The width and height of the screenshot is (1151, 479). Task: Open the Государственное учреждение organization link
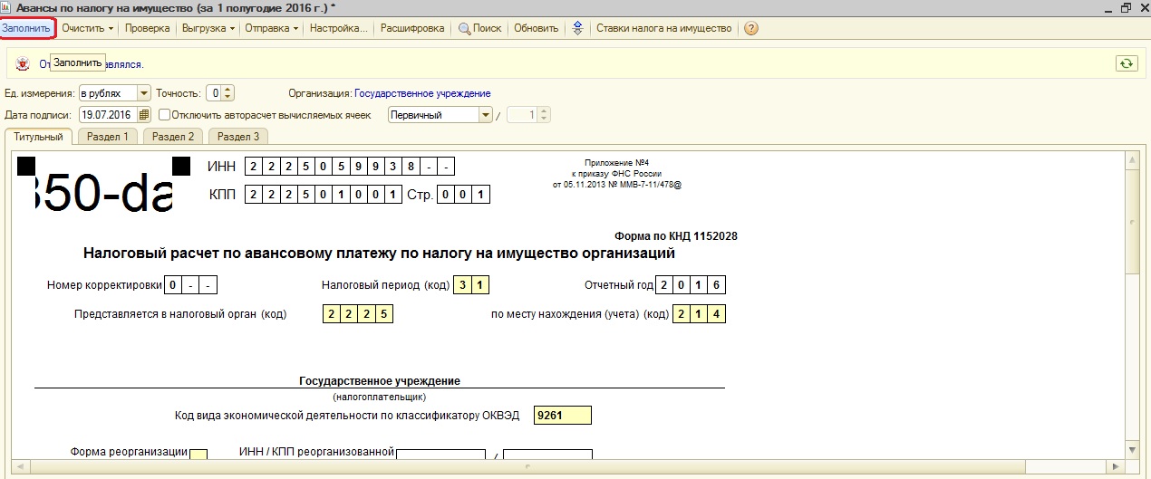coord(421,93)
